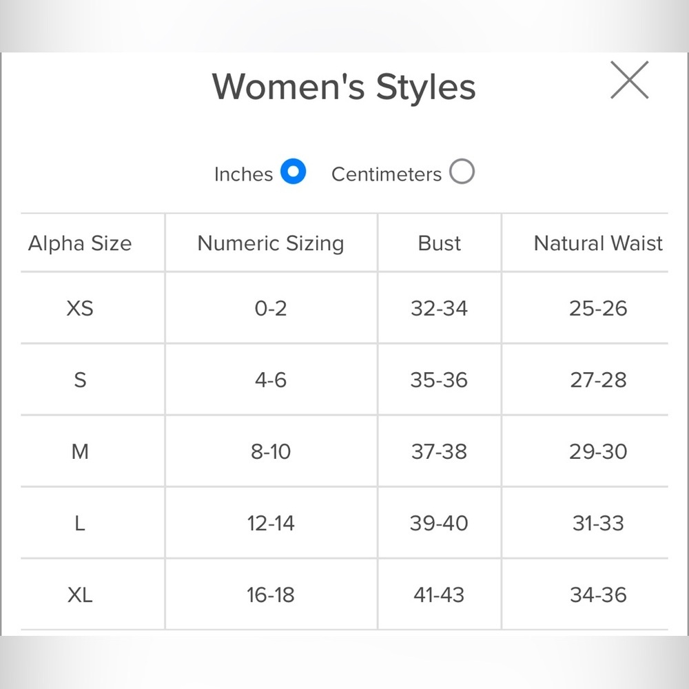The width and height of the screenshot is (689, 689).
Task: Click numeric sizing 16-18 cell
Action: (271, 595)
